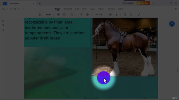Image resolution: width=179 pixels, height=100 pixels.
Task: Click the Print icon
Action: (15, 9)
